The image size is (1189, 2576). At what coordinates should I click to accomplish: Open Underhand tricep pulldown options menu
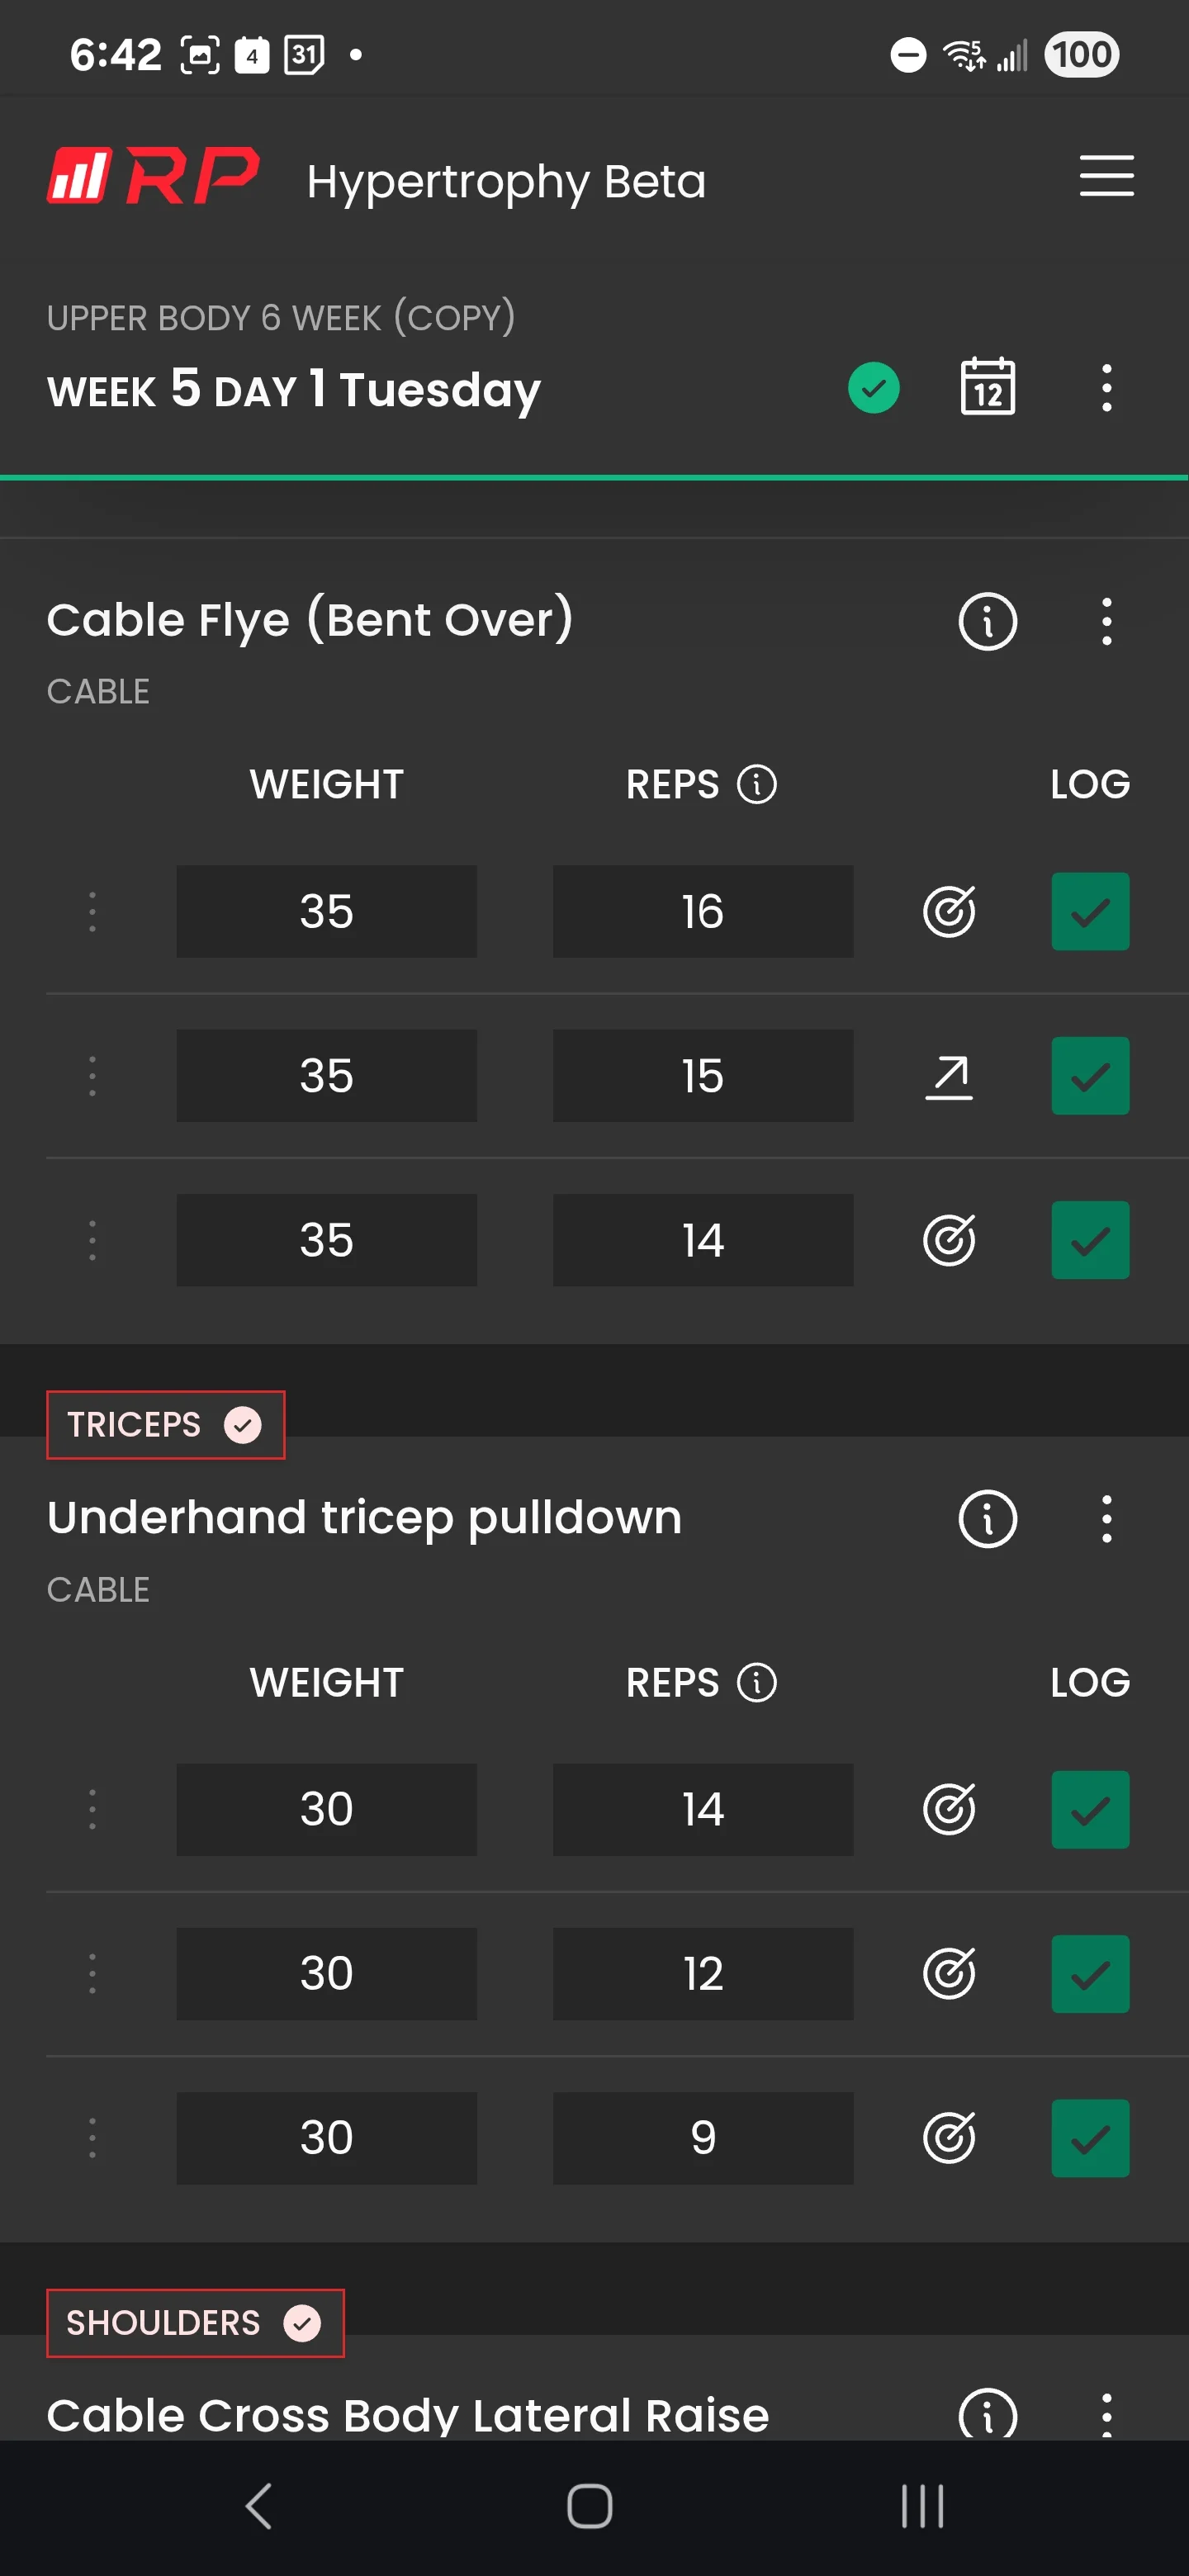coord(1106,1519)
